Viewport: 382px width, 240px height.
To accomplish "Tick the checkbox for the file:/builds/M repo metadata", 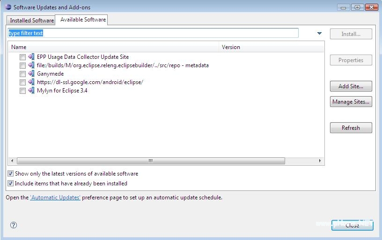I will [x=22, y=65].
